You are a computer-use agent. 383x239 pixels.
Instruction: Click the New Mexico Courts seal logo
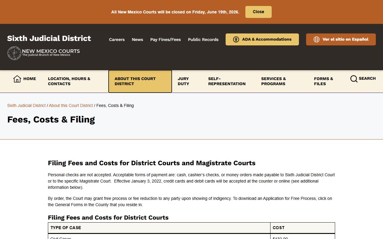[14, 53]
